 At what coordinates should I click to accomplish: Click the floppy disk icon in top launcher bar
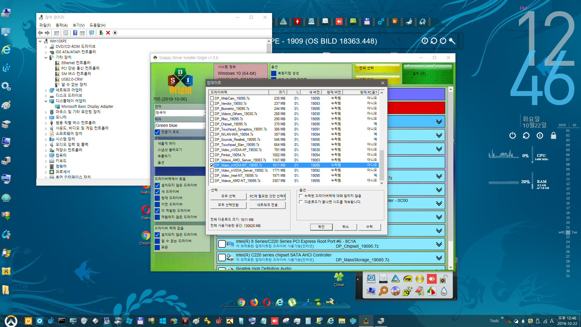367,21
